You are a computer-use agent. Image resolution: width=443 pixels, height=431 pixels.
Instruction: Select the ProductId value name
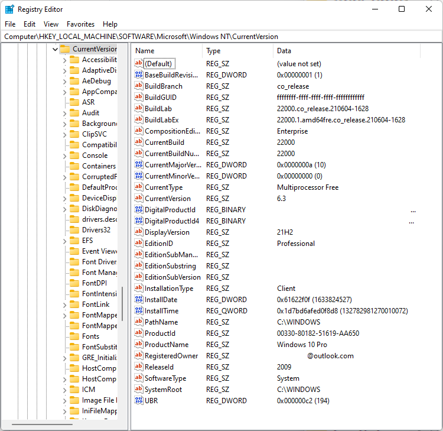point(160,333)
